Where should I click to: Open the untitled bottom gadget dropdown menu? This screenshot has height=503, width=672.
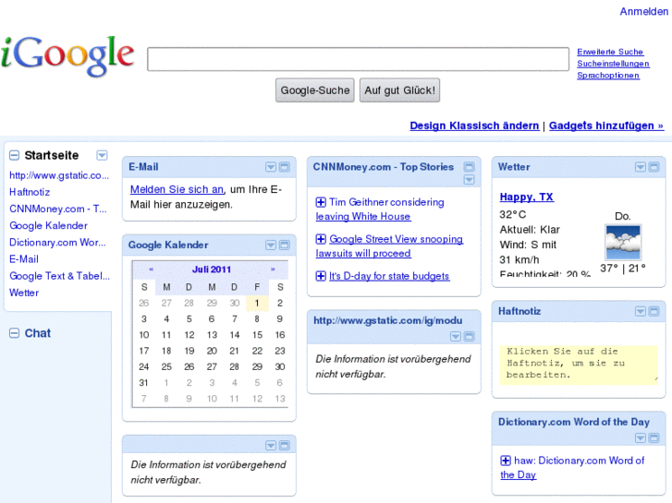[x=271, y=446]
